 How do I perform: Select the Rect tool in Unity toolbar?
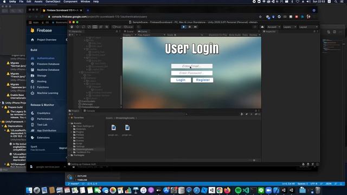tap(95, 27)
